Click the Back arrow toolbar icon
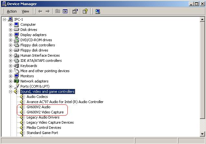The image size is (206, 144). coord(40,12)
